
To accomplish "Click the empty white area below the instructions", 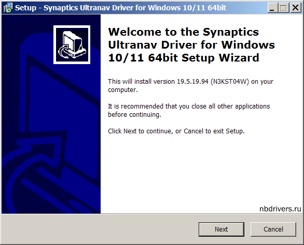I will pos(201,170).
